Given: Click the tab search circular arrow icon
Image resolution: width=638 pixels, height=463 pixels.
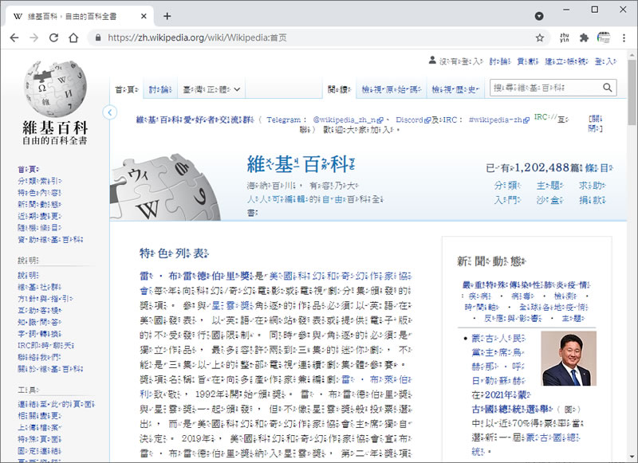Looking at the screenshot, I should pyautogui.click(x=539, y=16).
